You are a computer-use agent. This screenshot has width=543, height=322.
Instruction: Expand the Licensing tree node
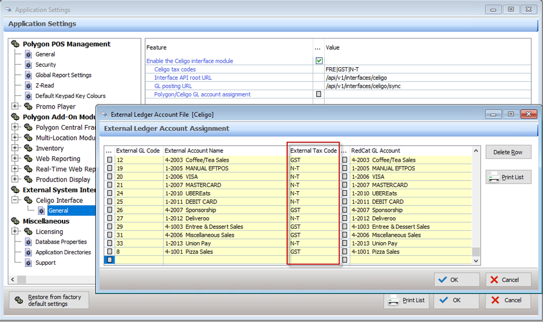pyautogui.click(x=14, y=231)
